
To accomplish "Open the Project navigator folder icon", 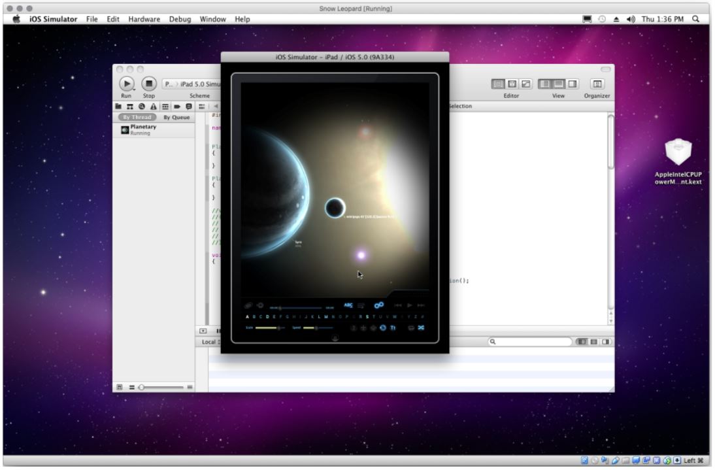I will click(118, 107).
